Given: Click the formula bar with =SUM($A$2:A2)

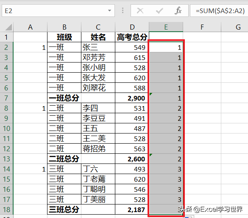Looking at the screenshot, I should click(219, 11).
